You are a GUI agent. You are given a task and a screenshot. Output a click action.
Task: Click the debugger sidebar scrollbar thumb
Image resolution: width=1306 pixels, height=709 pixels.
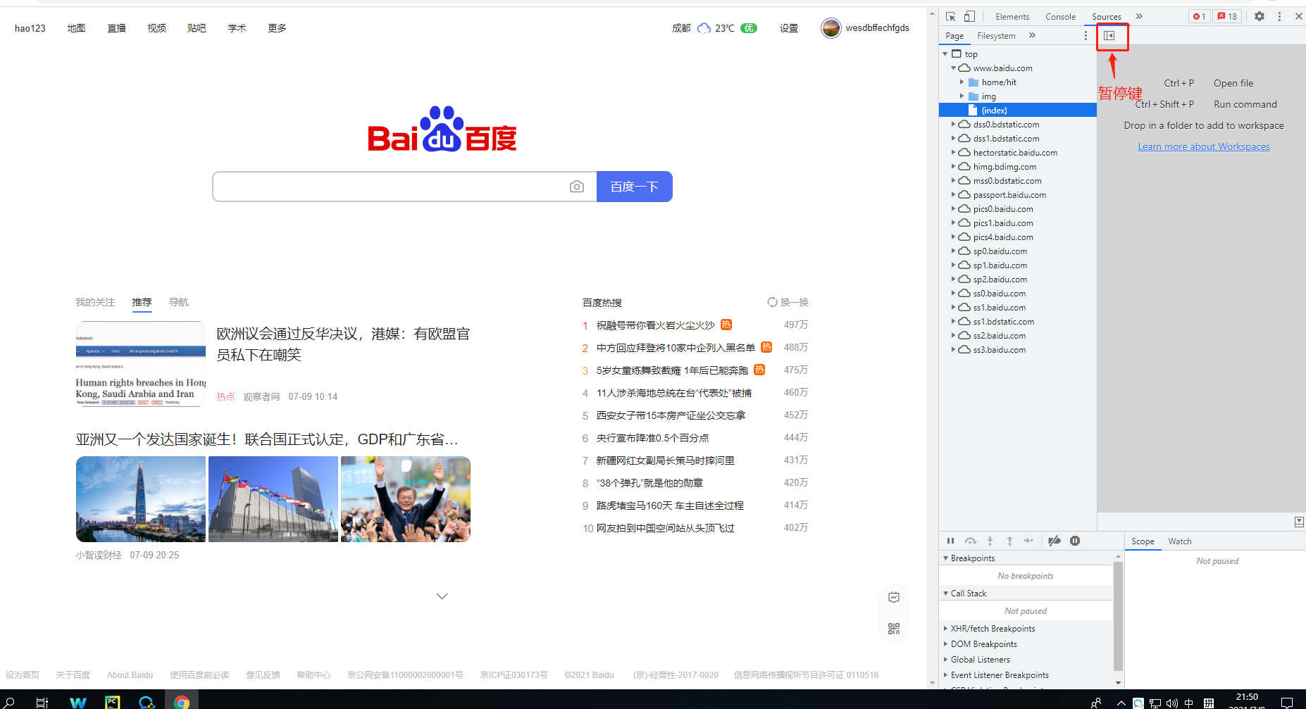pyautogui.click(x=1118, y=616)
